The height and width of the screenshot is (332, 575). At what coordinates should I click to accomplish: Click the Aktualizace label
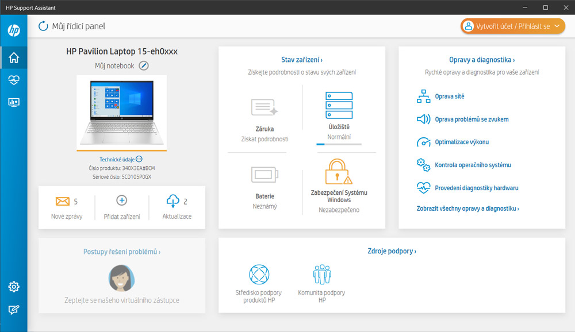tap(177, 217)
